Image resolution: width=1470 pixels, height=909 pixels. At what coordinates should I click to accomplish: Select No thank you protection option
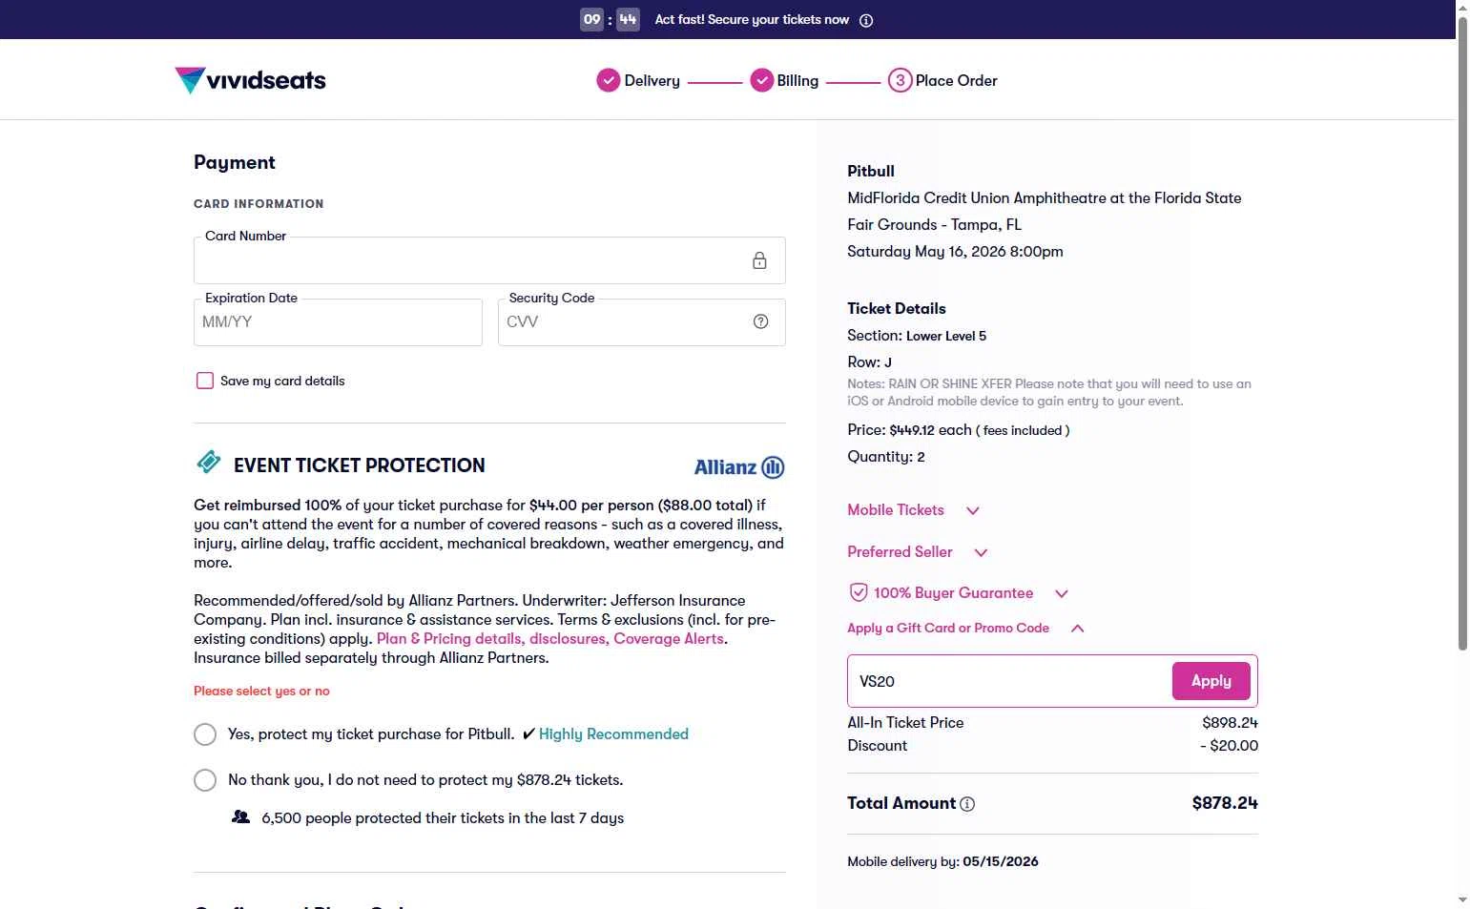click(205, 780)
